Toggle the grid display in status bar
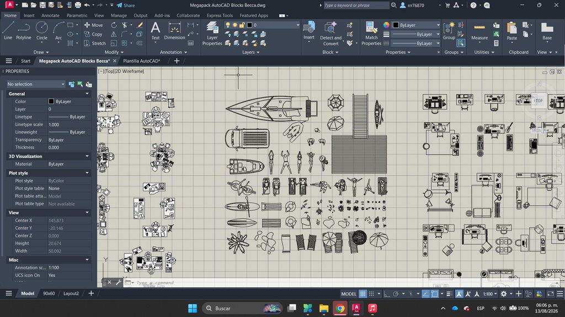565x317 pixels. coord(363,294)
